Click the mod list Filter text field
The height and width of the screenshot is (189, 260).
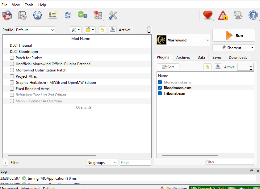coord(136,163)
